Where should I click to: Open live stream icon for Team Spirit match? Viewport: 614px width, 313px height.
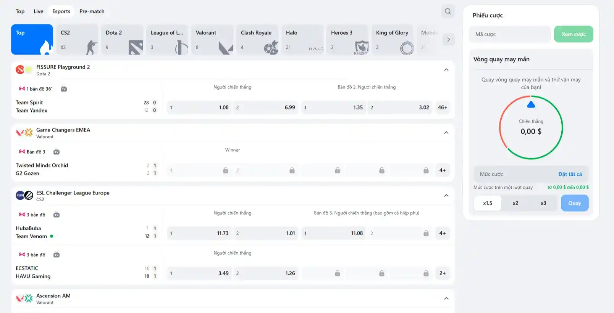pos(64,89)
